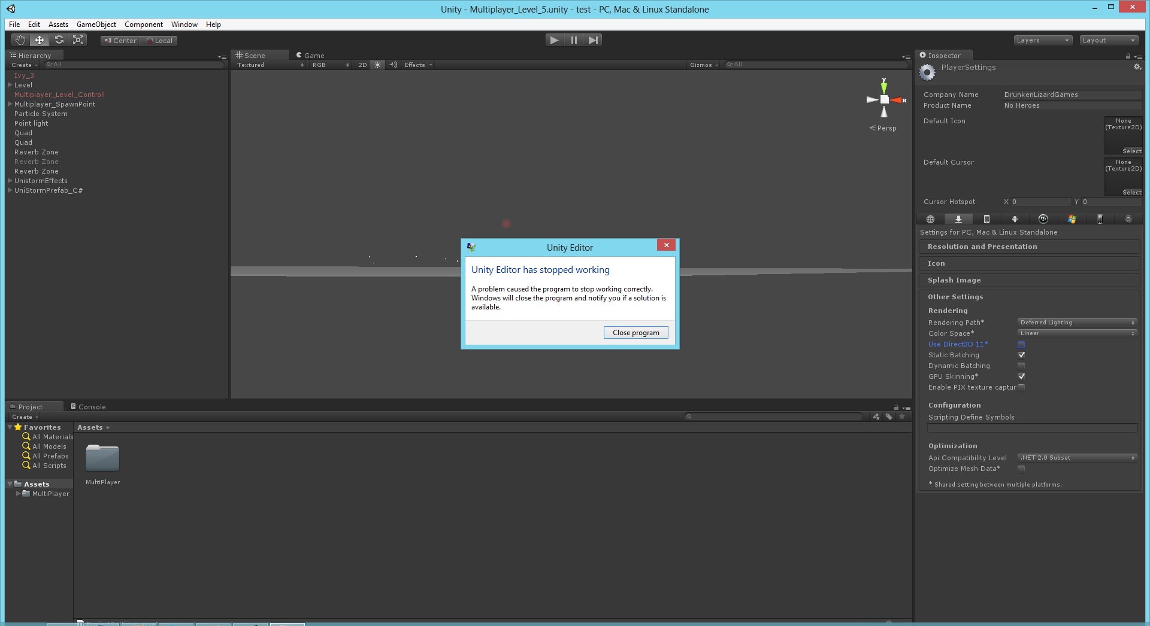The height and width of the screenshot is (626, 1150).
Task: Click the Cursor Hotspot X input field
Action: coord(1039,202)
